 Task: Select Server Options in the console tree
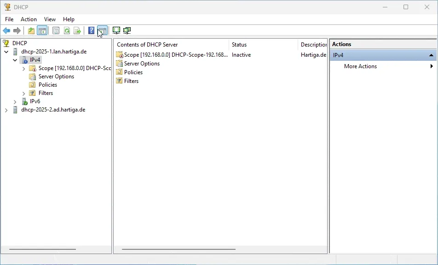click(56, 77)
